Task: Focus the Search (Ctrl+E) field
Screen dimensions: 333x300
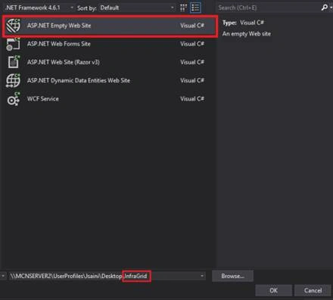Action: [x=269, y=8]
